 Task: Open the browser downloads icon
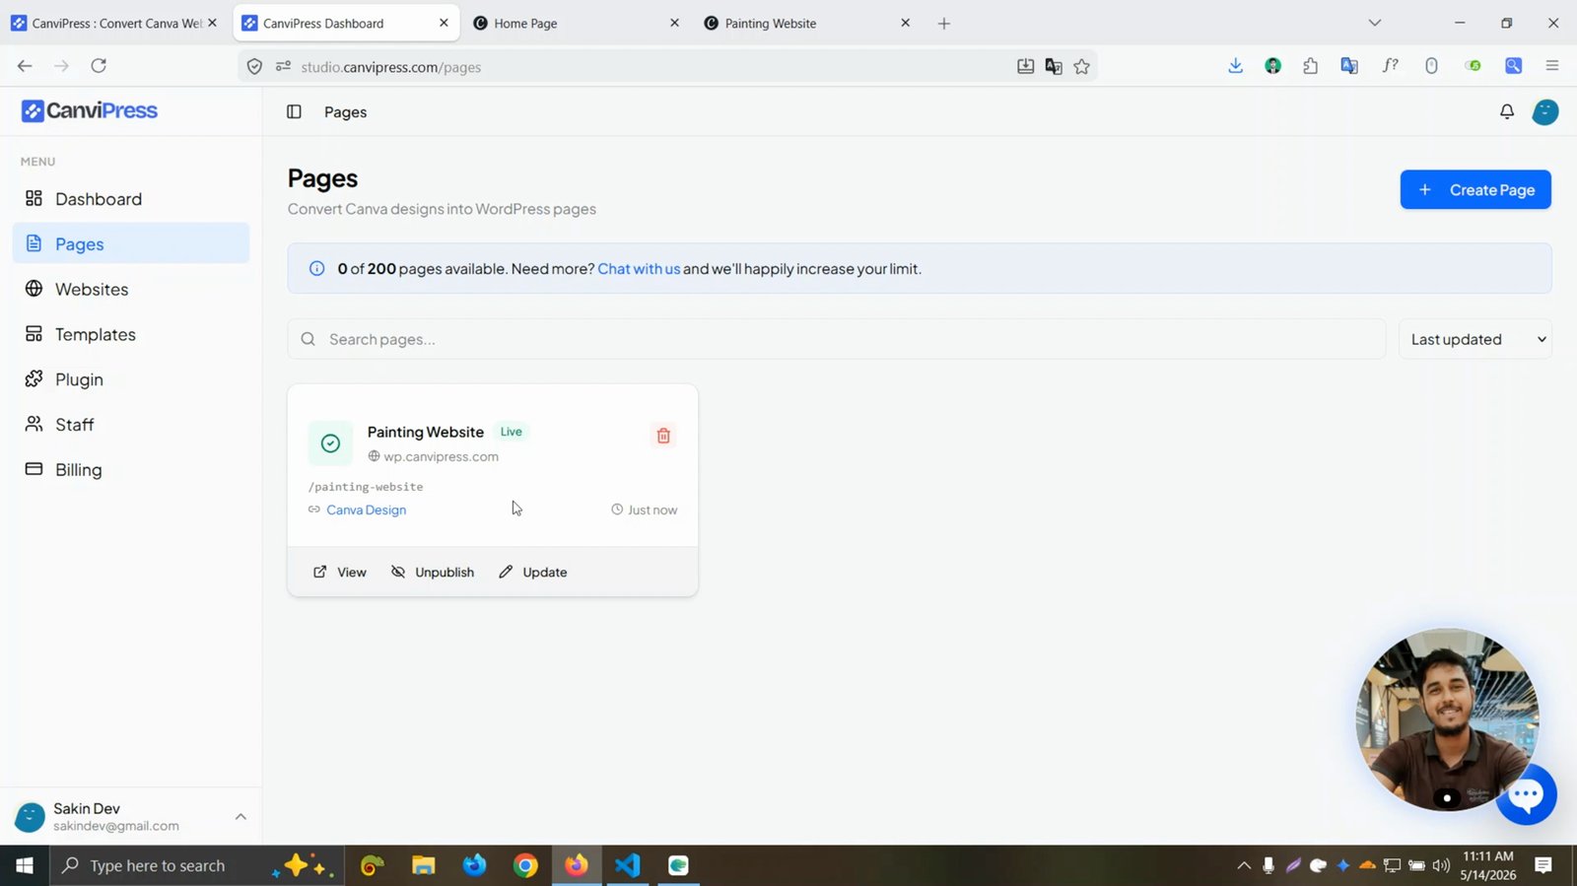(1235, 66)
